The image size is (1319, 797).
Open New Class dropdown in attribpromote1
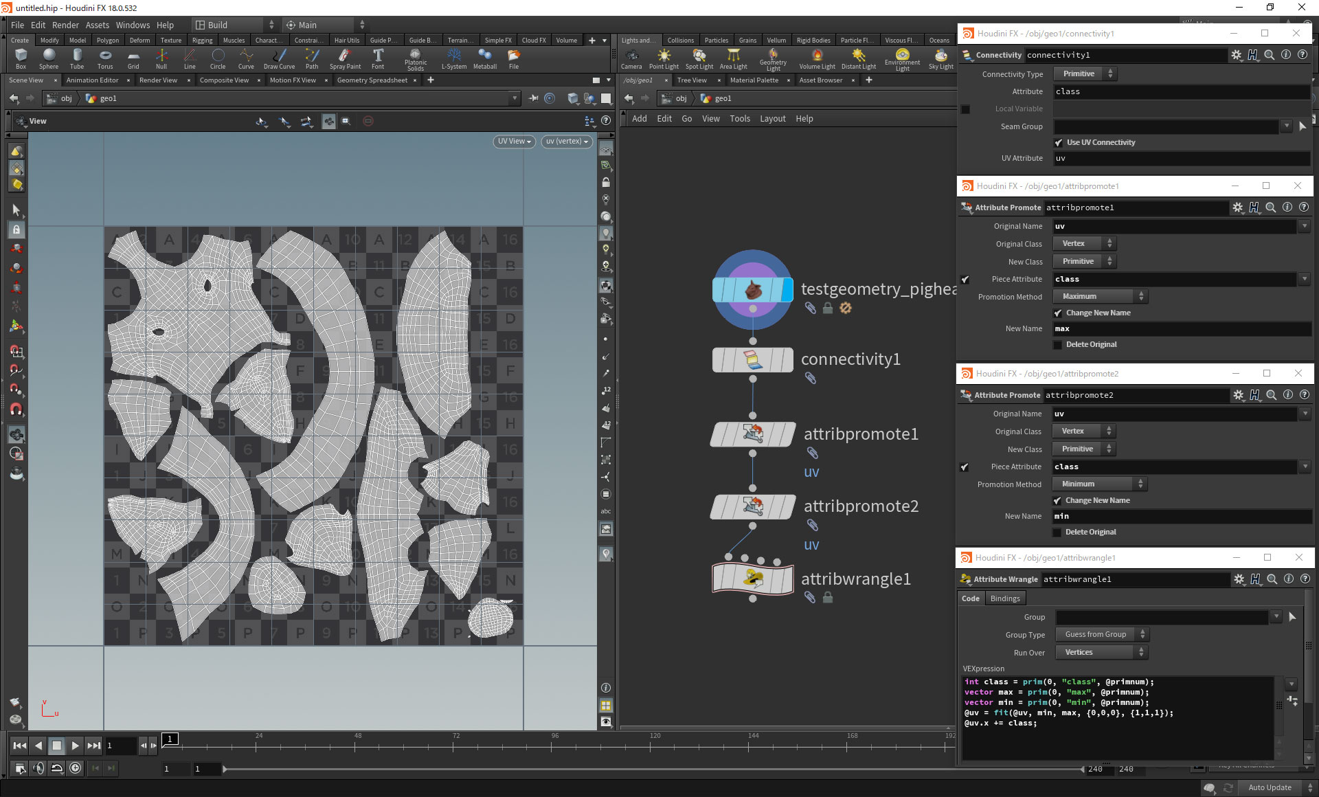point(1084,261)
